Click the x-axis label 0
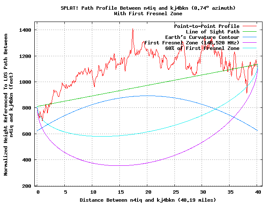Screen dimensions: 271x203 [38, 192]
